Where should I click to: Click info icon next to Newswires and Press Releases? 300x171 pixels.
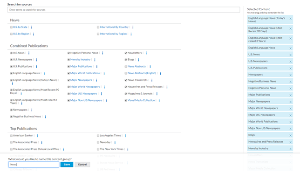click(167, 87)
